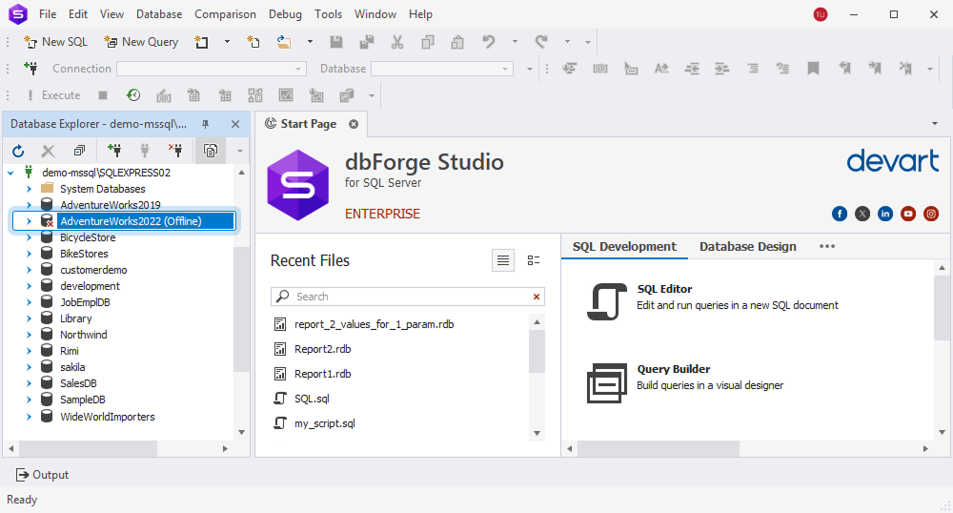Viewport: 953px width, 513px height.
Task: Switch to the Database Design tab
Action: click(747, 246)
